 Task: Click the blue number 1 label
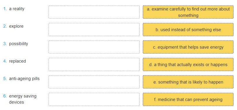[x=5, y=9]
